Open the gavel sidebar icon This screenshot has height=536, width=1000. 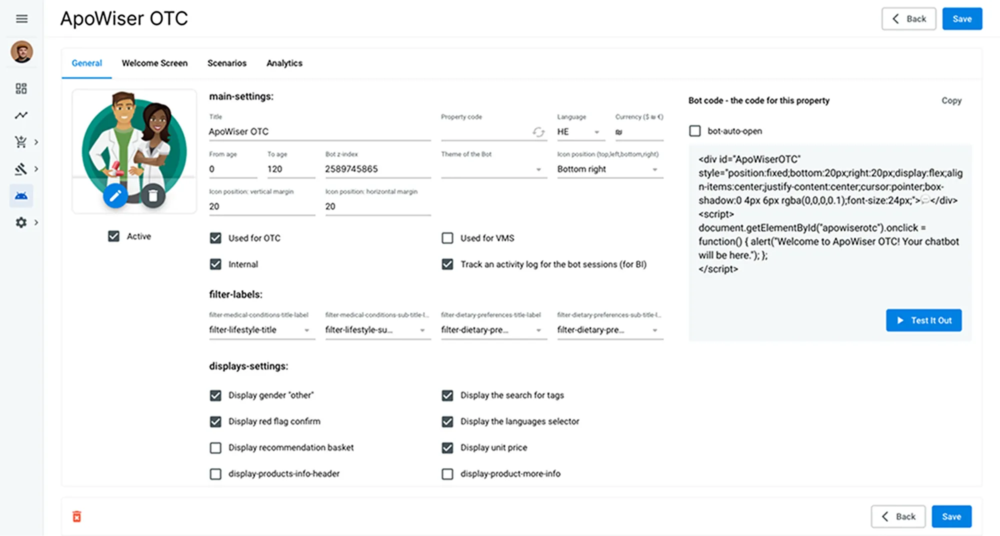[21, 169]
